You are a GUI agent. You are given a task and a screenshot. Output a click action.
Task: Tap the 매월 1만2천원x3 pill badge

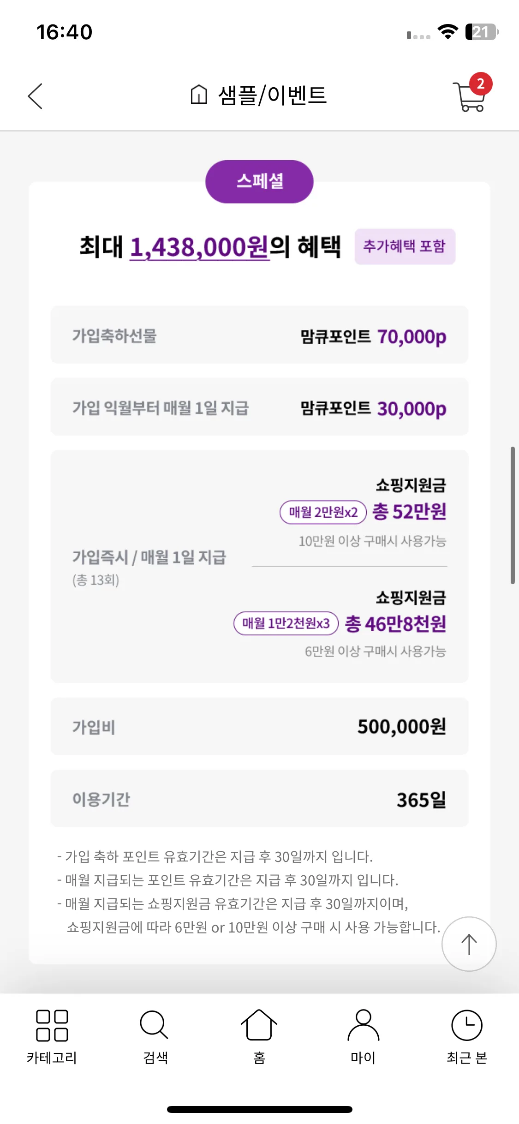(x=286, y=623)
